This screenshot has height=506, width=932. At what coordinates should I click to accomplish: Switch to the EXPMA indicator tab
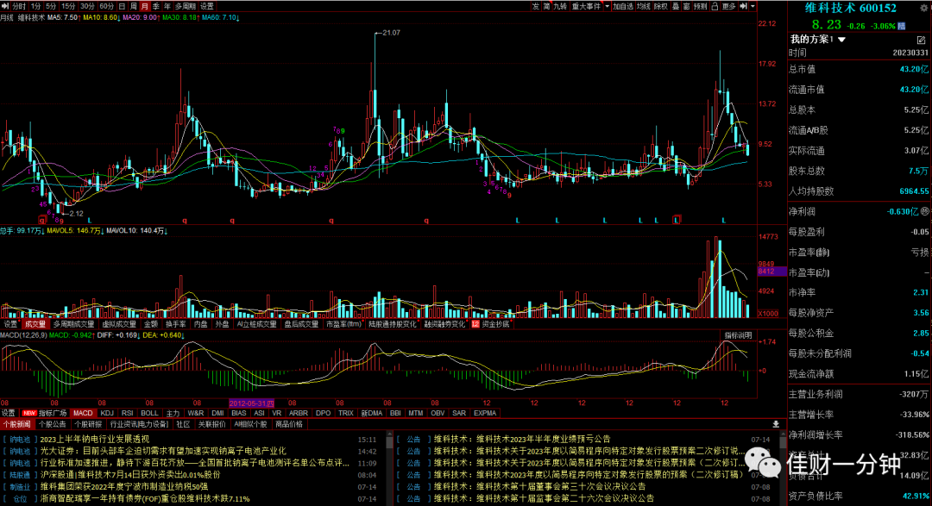[x=485, y=413]
